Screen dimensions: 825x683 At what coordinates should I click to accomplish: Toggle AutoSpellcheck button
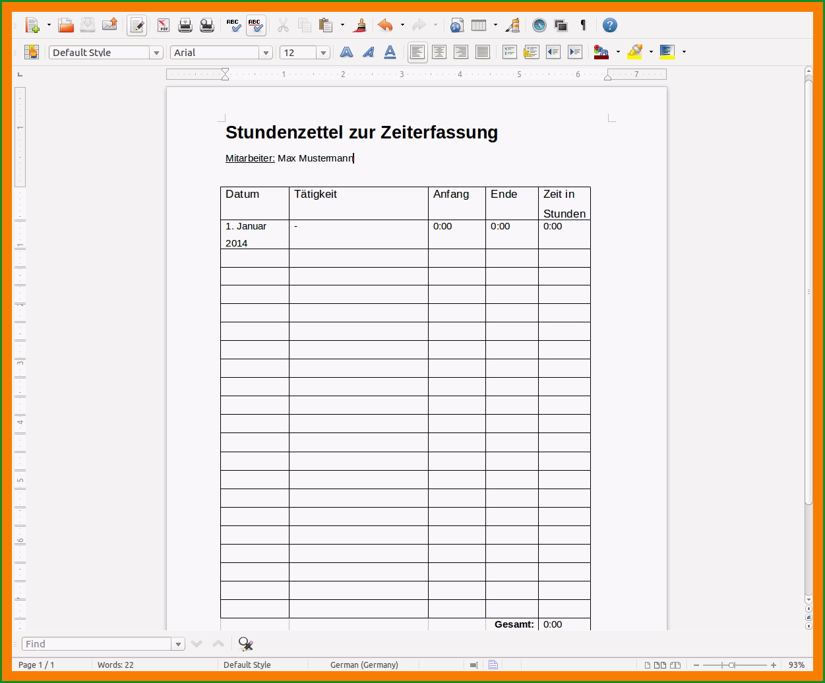256,26
